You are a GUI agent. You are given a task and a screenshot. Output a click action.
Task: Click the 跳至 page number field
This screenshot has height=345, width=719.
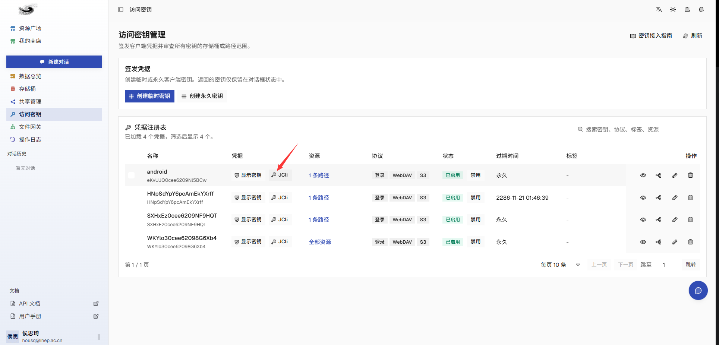(667, 265)
